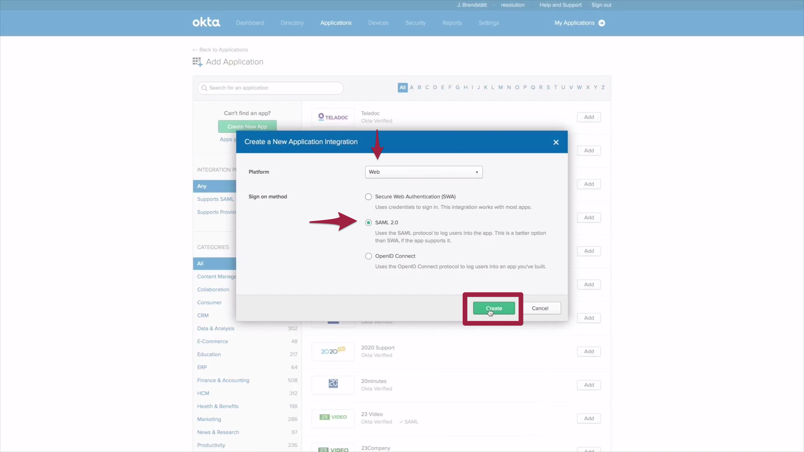Close the Create New Application Integration dialog

point(556,142)
